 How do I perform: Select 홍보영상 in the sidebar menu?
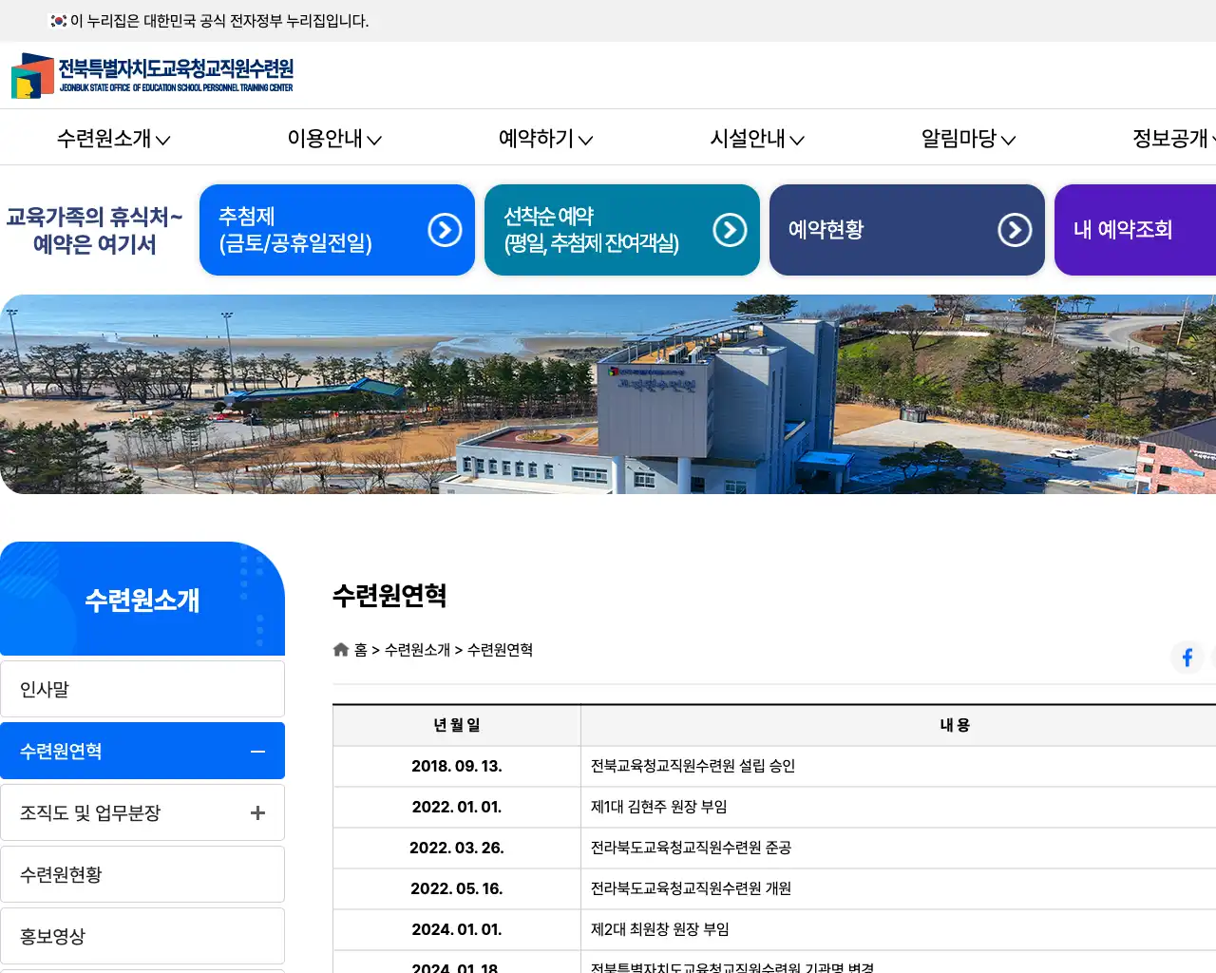[x=142, y=935]
